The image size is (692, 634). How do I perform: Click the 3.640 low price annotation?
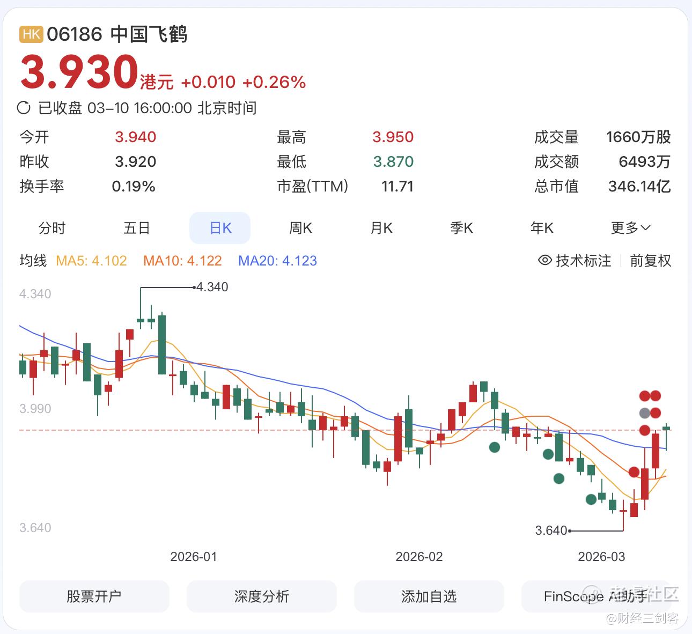pyautogui.click(x=551, y=530)
